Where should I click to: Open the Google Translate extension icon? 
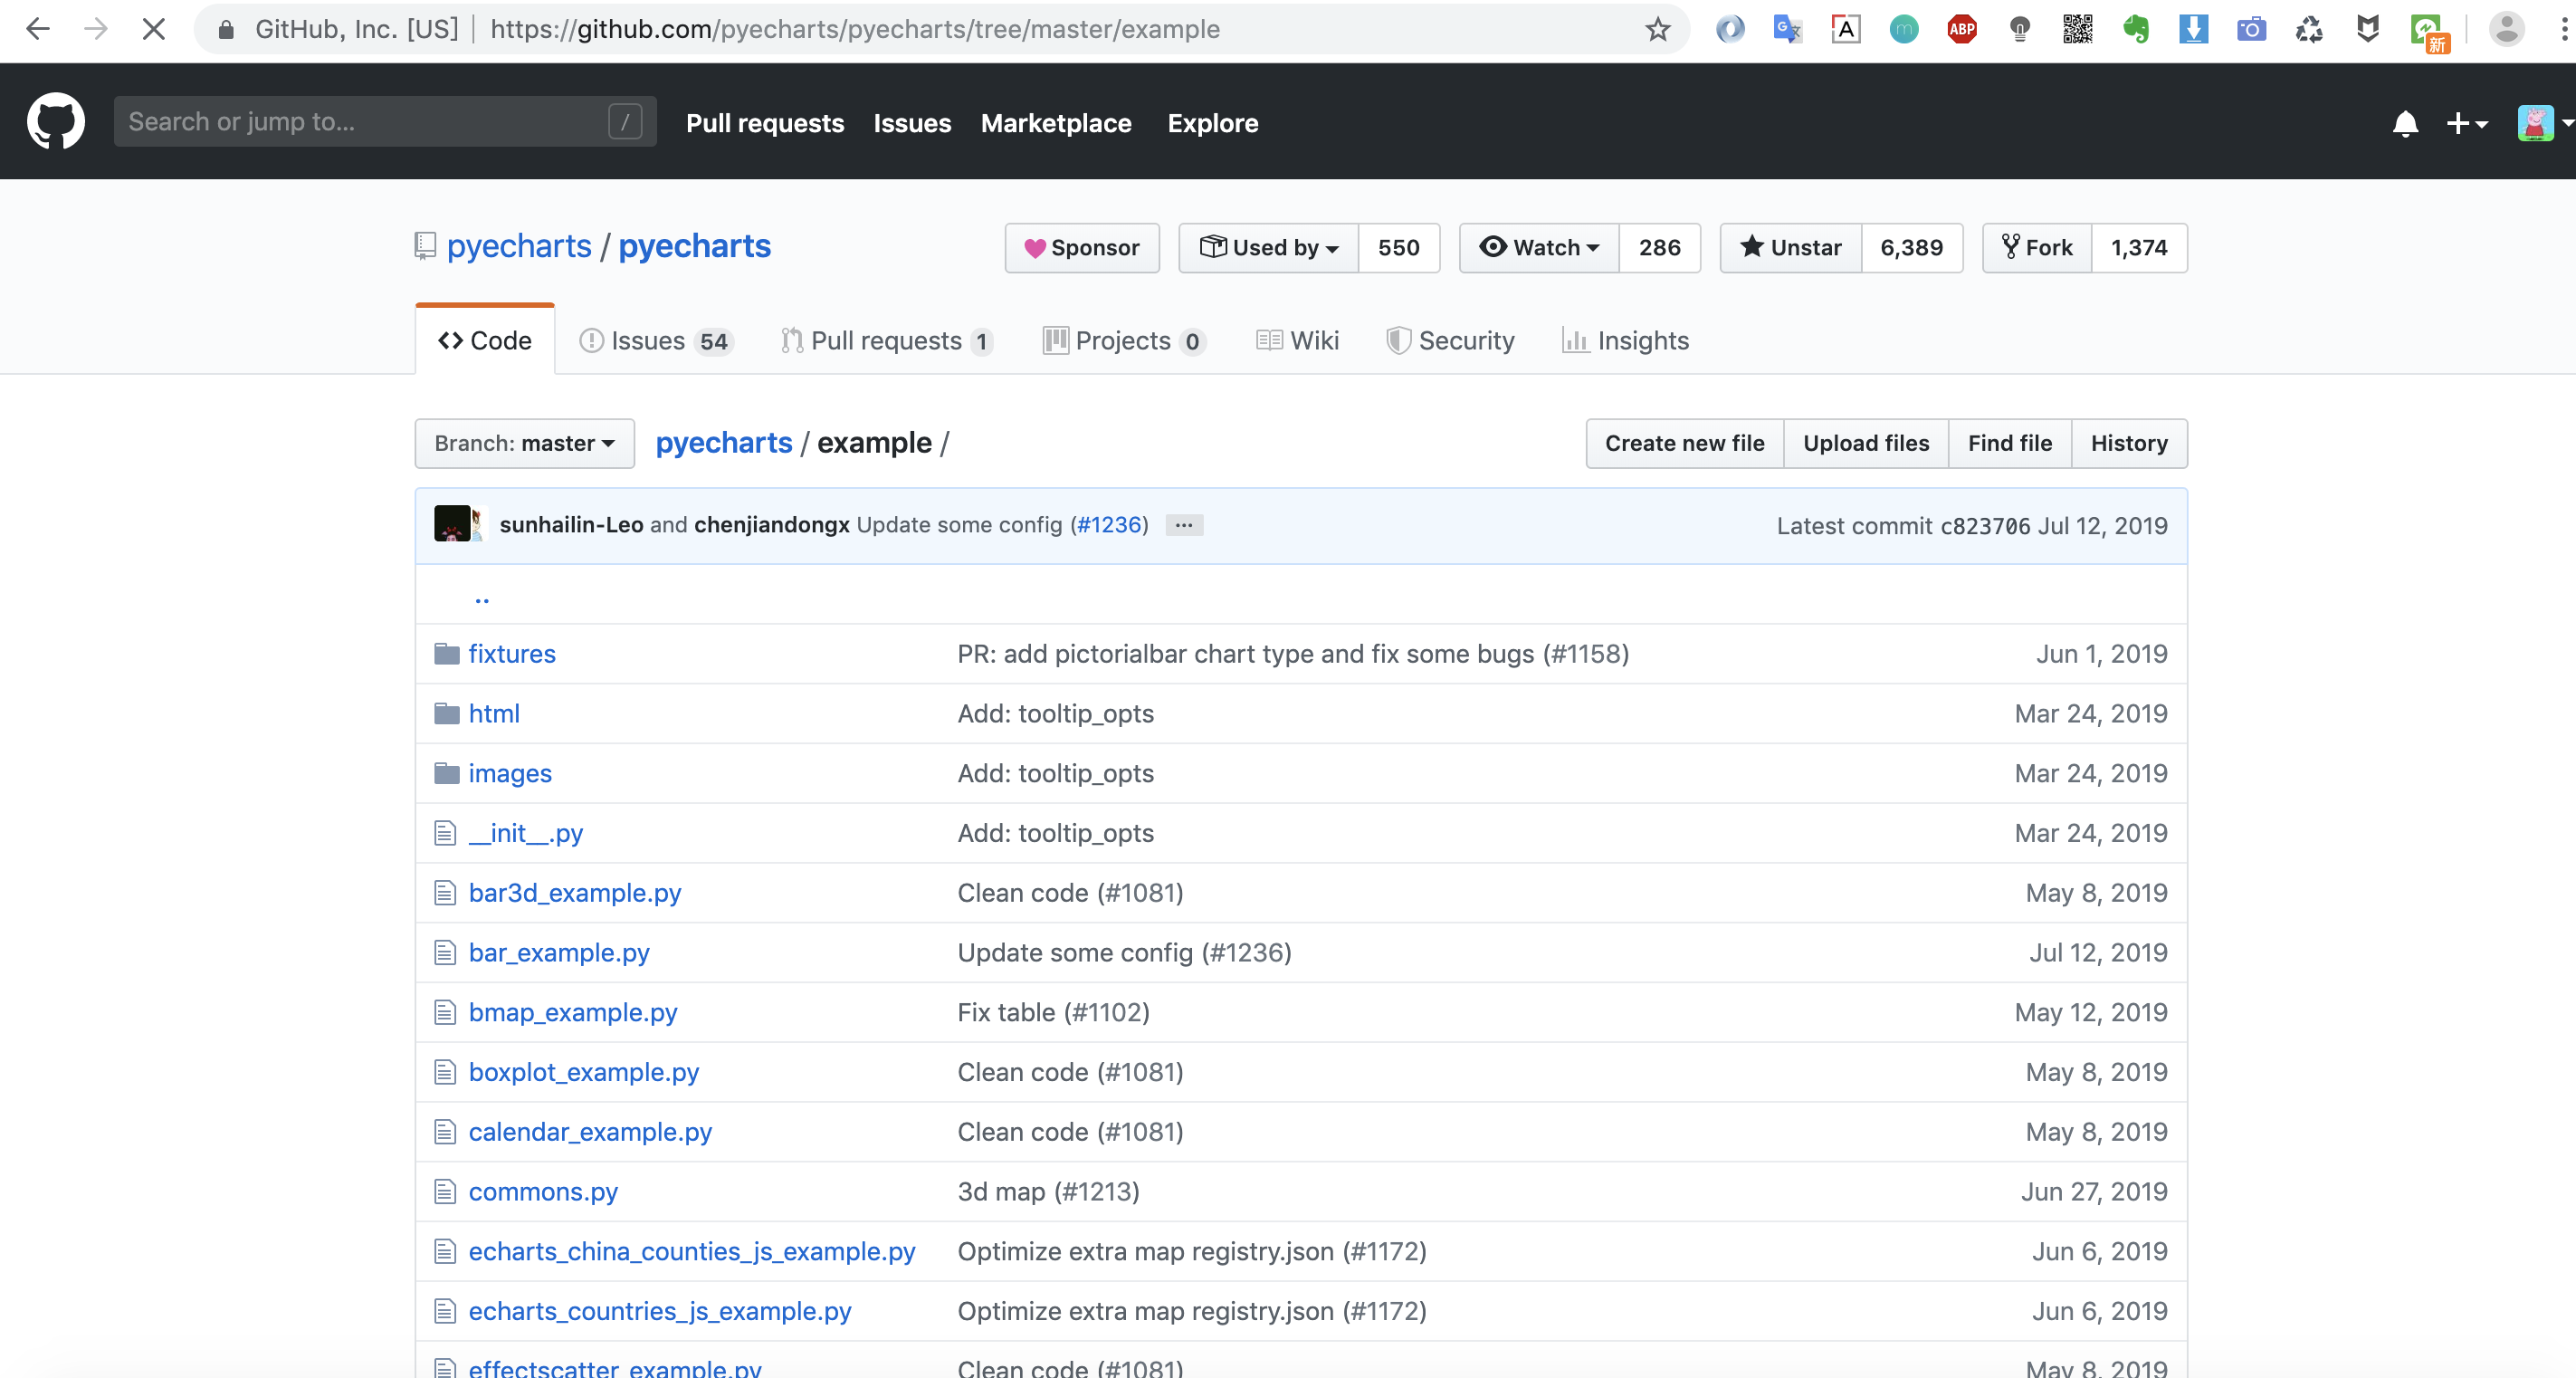[1787, 29]
